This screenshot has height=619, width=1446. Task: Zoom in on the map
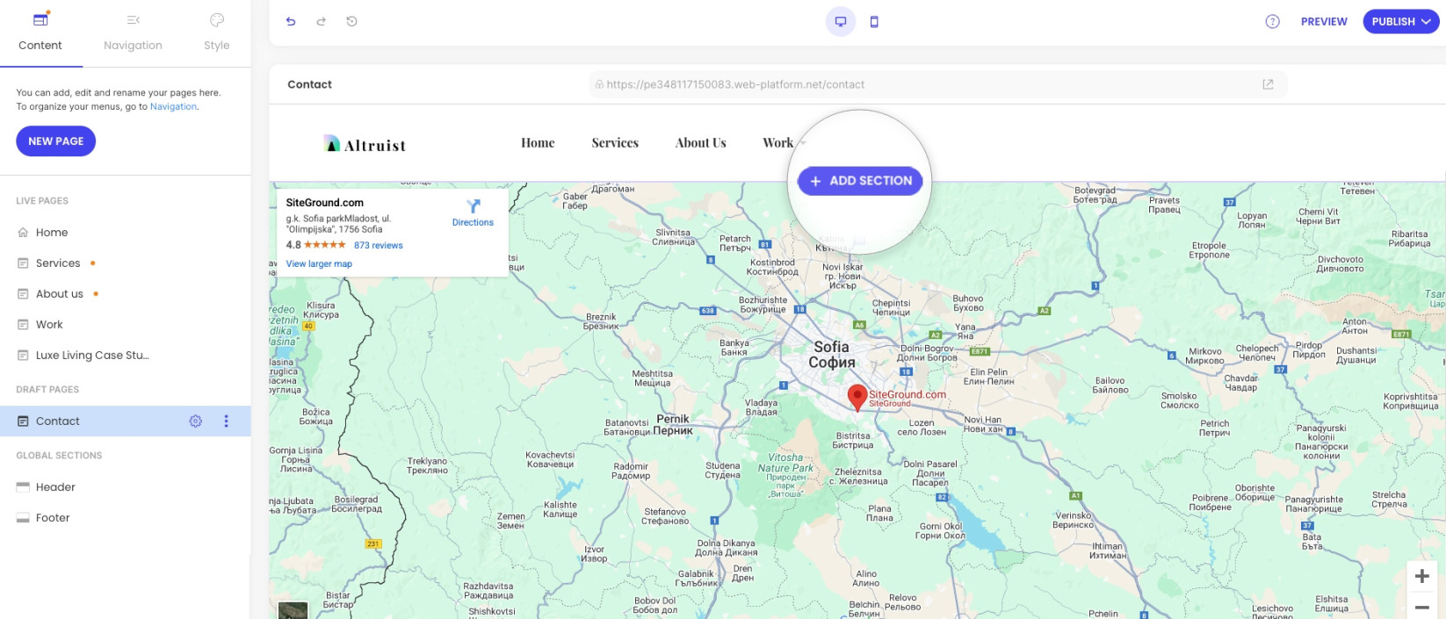[1422, 576]
